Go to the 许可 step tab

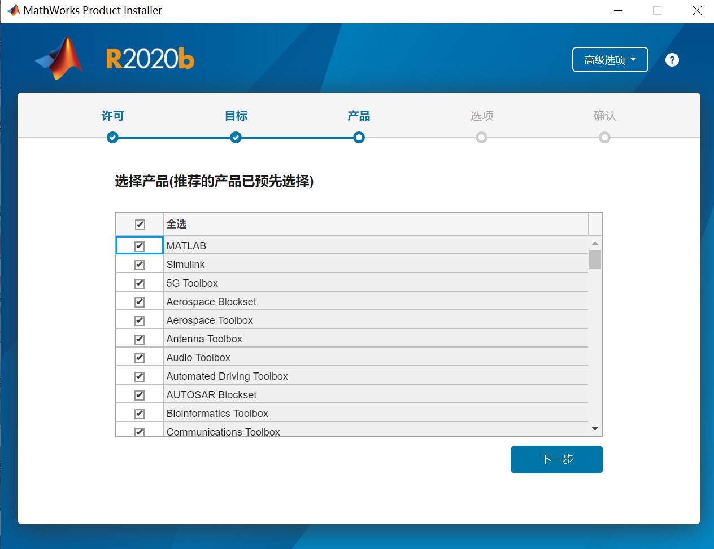point(112,116)
